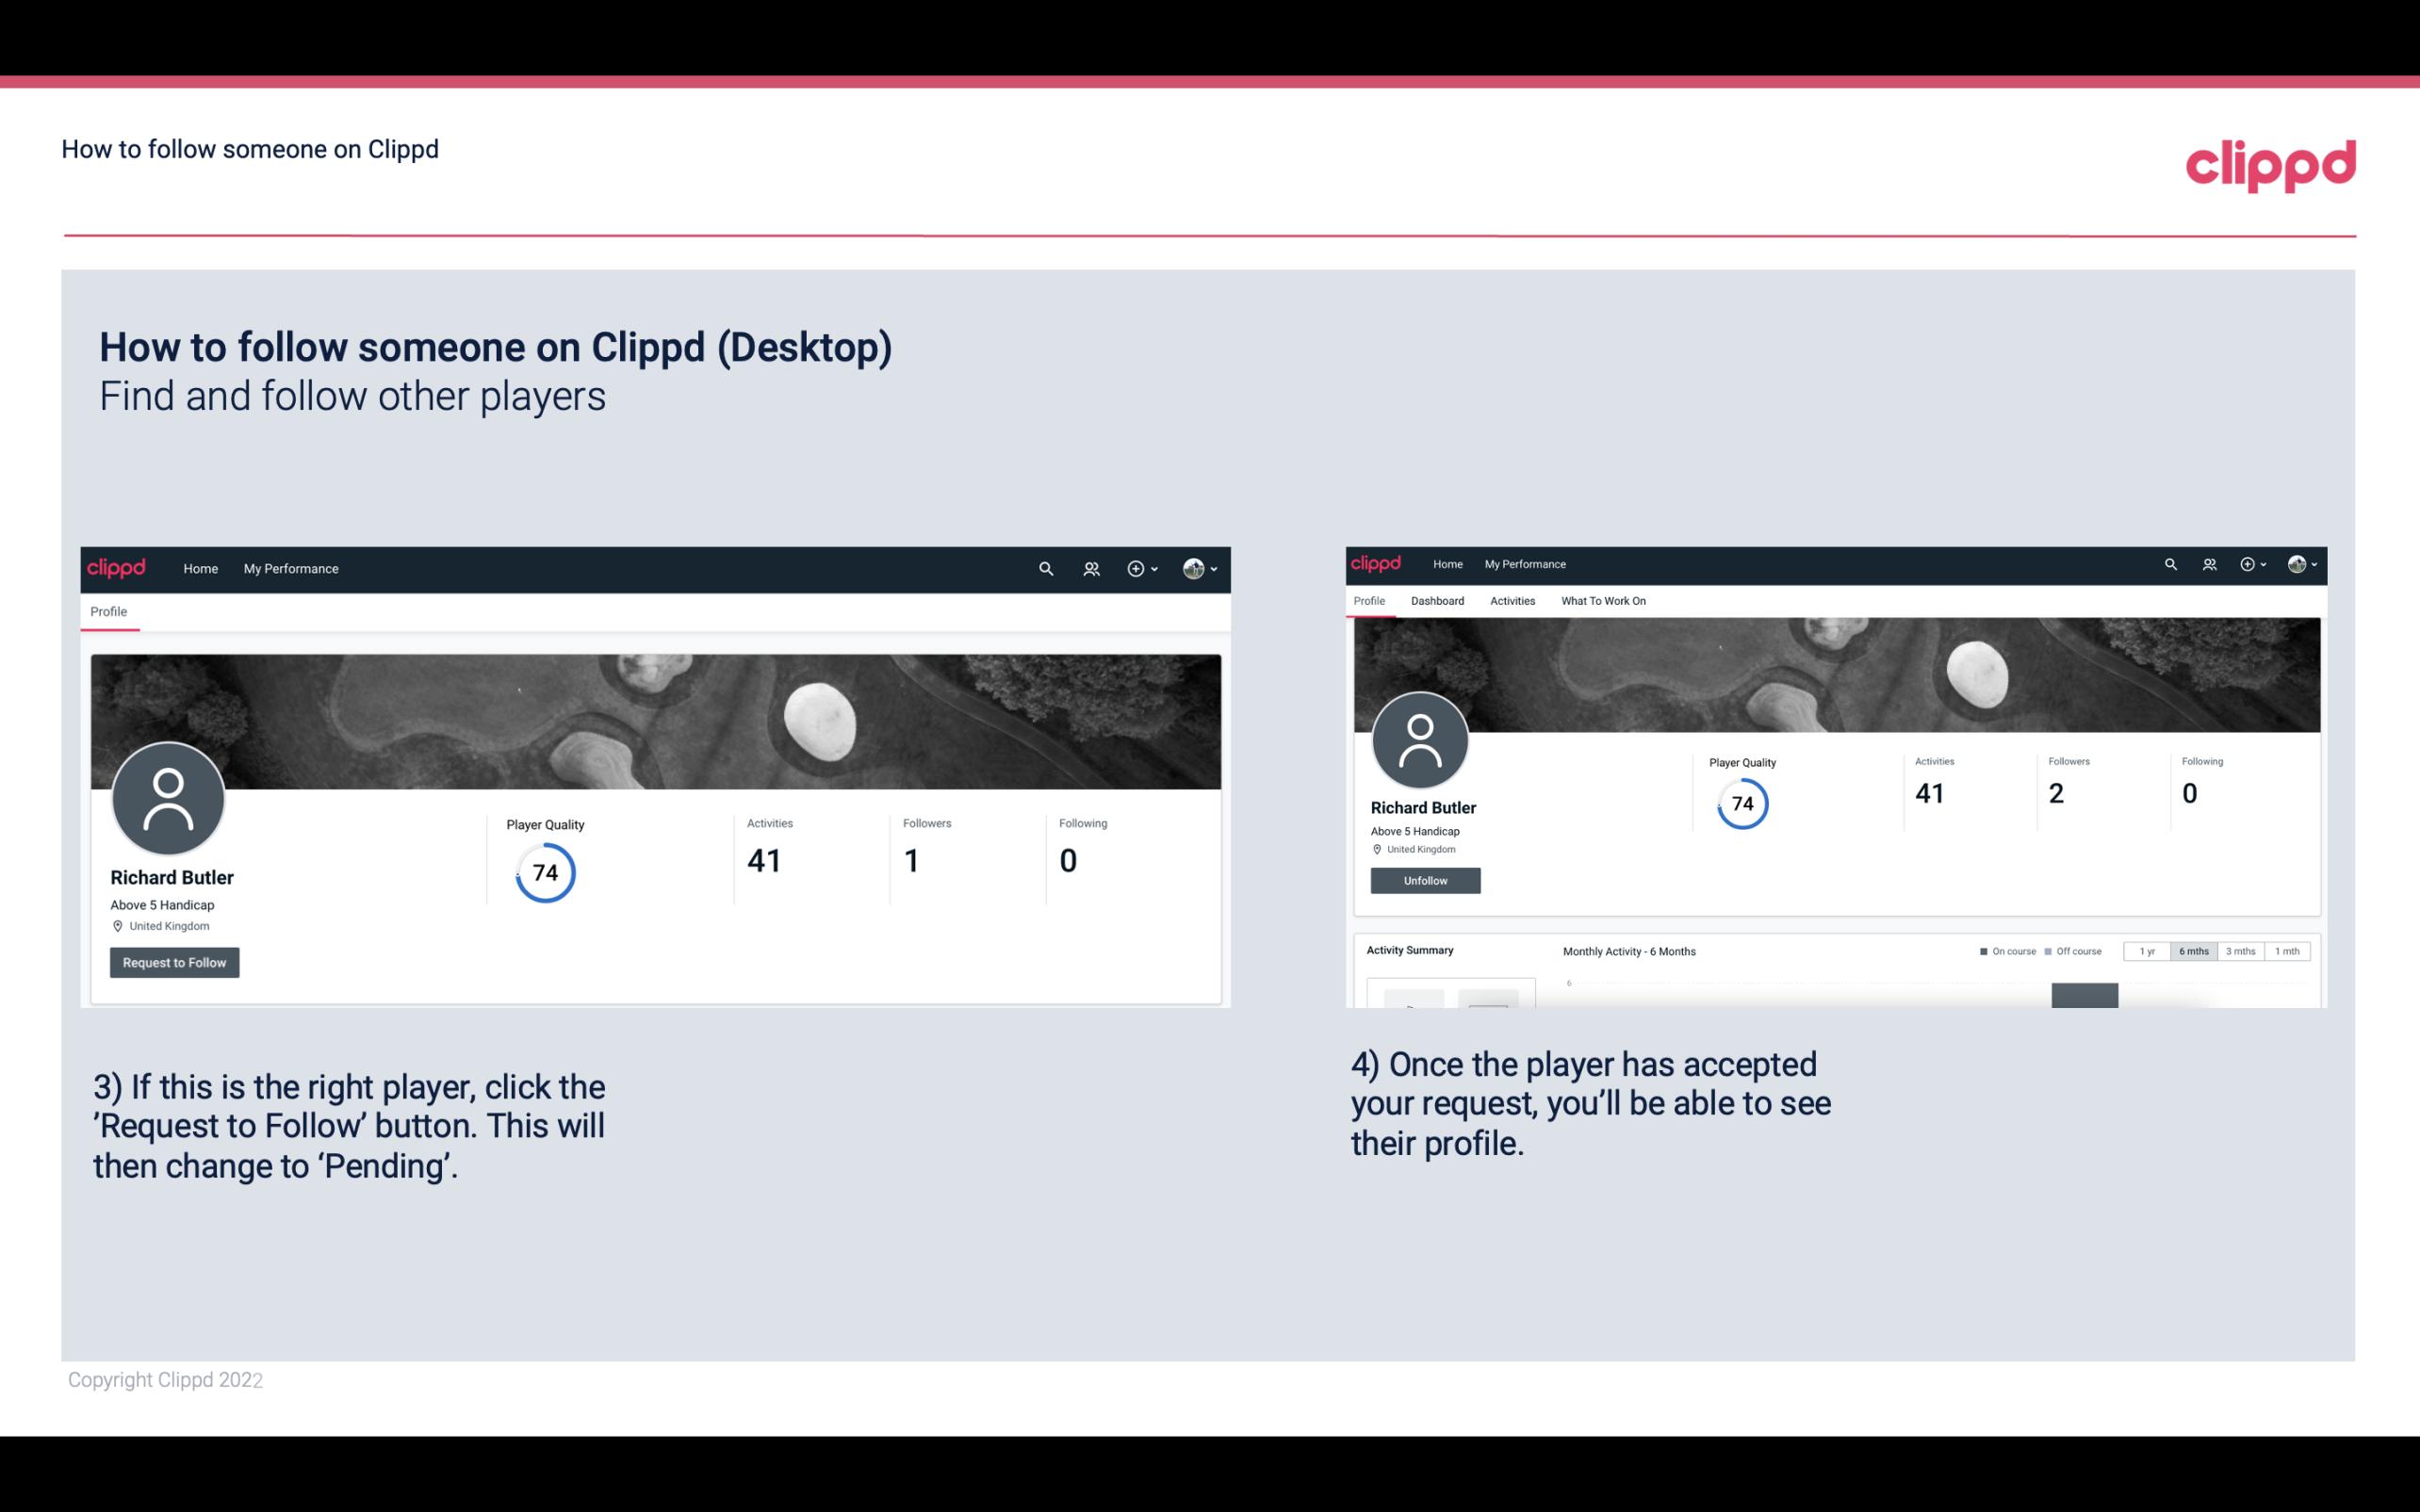Image resolution: width=2420 pixels, height=1512 pixels.
Task: Select the 'Activities' tab on right screen
Action: pyautogui.click(x=1511, y=599)
